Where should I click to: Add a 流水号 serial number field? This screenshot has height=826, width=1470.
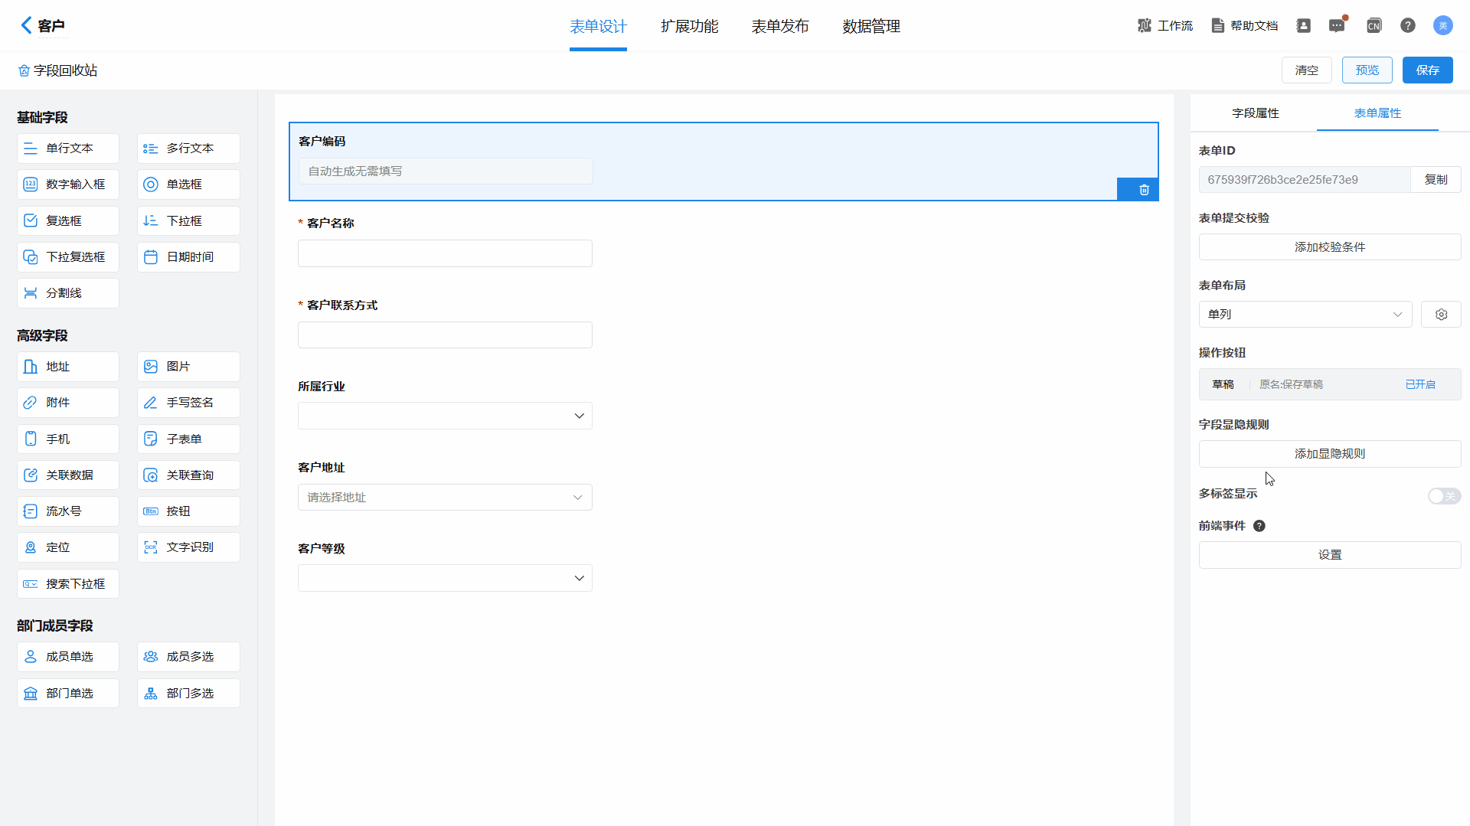tap(68, 511)
